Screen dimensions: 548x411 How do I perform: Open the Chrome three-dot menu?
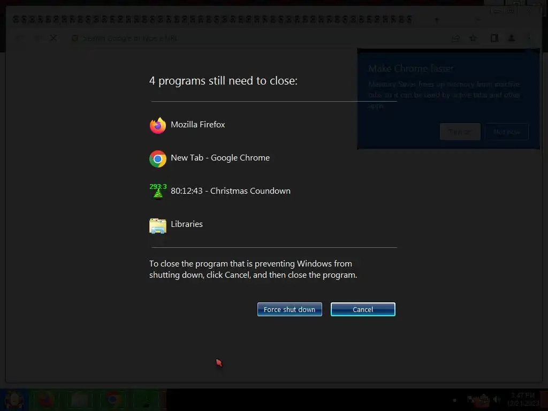click(x=529, y=38)
